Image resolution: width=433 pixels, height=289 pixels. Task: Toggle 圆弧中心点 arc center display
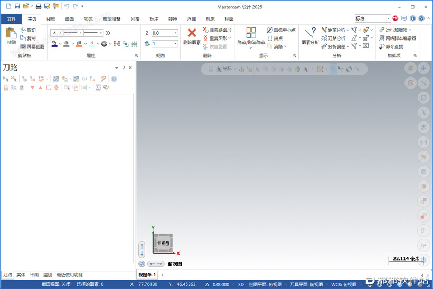281,30
